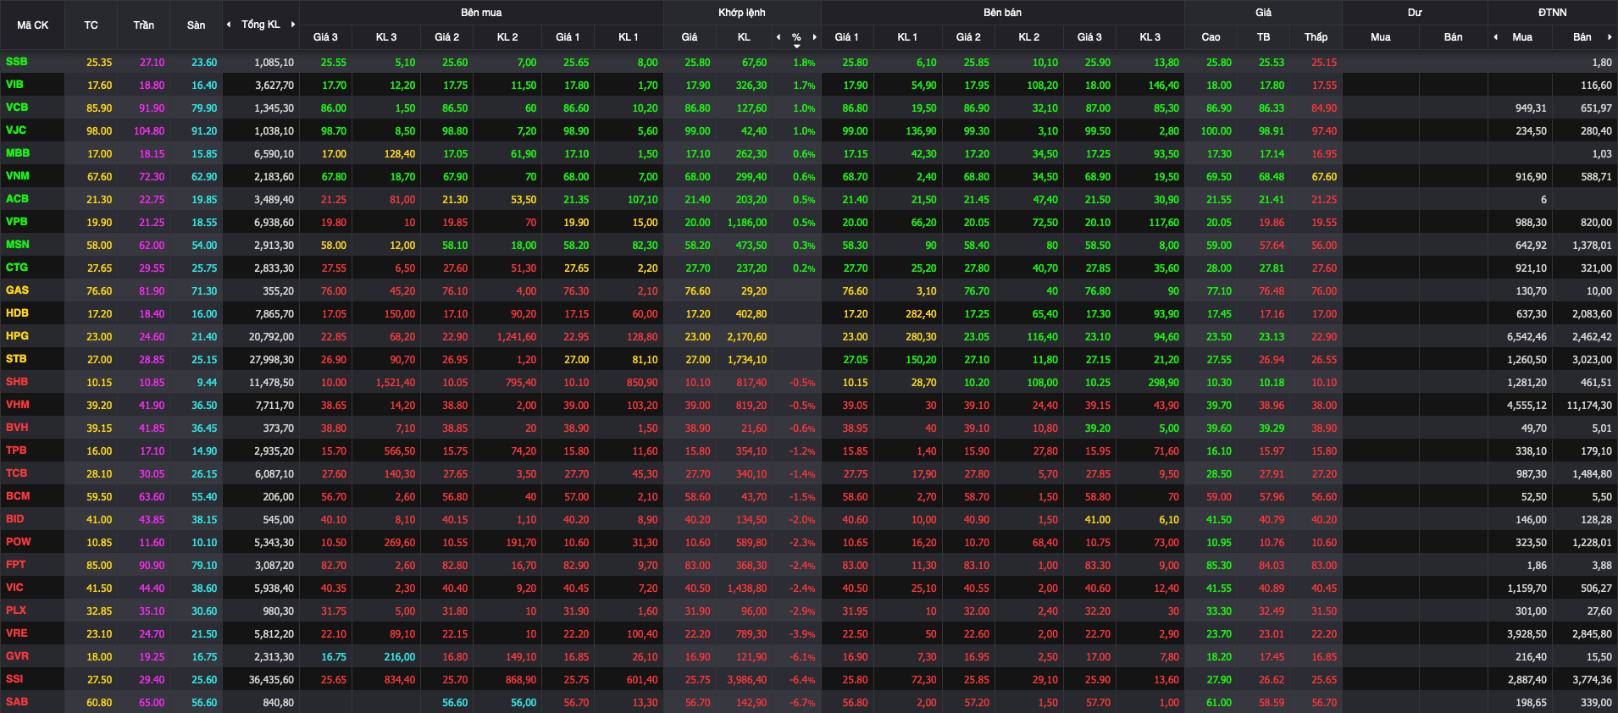
Task: Click STB total volume 27,998,30
Action: [x=271, y=360]
